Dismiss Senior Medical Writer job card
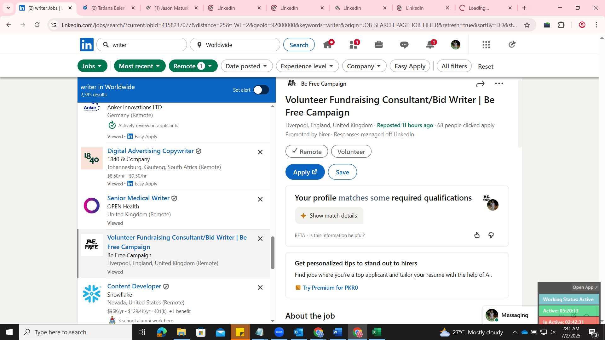The image size is (605, 340). tap(260, 199)
